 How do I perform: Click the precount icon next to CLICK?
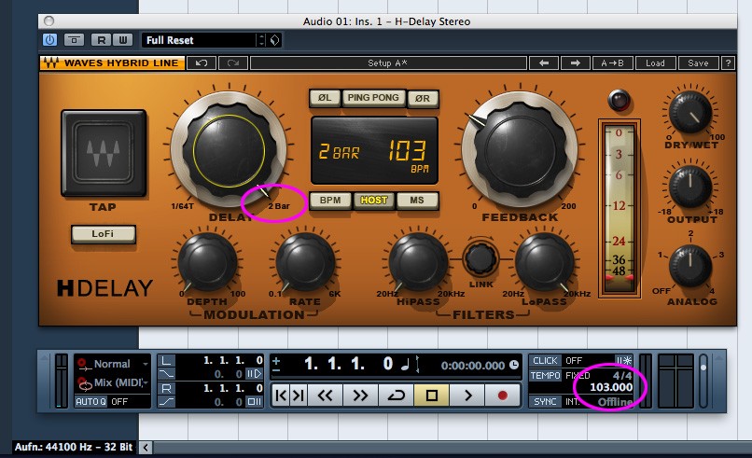coord(624,361)
